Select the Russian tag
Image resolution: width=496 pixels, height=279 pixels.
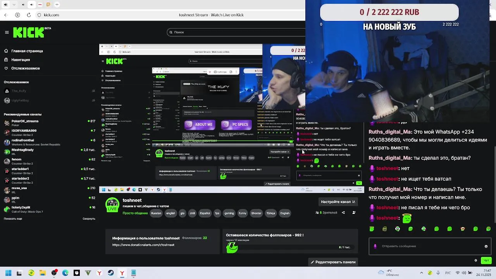click(156, 213)
